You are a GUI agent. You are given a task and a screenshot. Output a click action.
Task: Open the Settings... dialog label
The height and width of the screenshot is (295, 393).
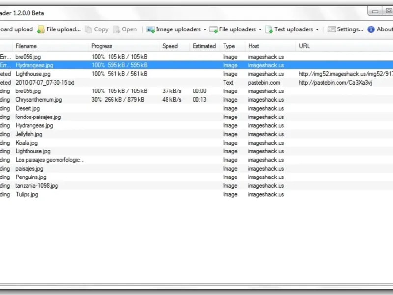[350, 29]
